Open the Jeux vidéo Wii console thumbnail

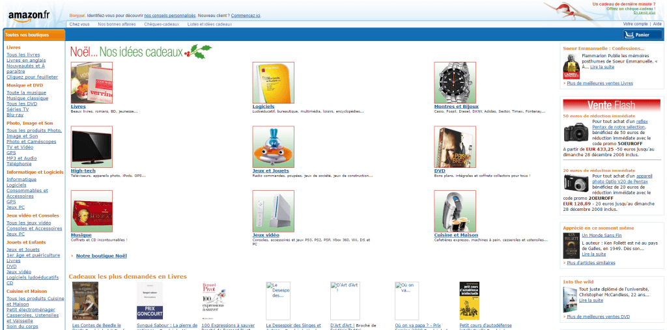click(x=273, y=211)
